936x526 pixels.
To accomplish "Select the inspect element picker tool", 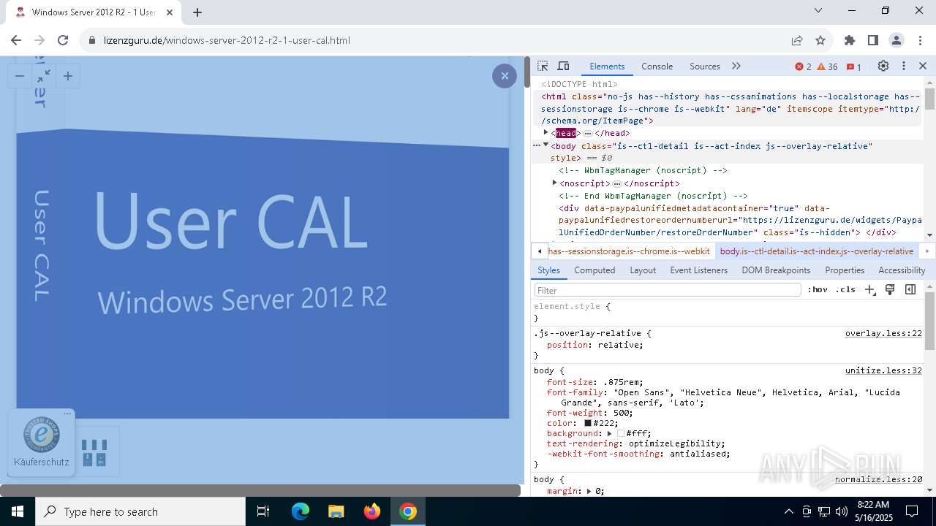I will [543, 66].
